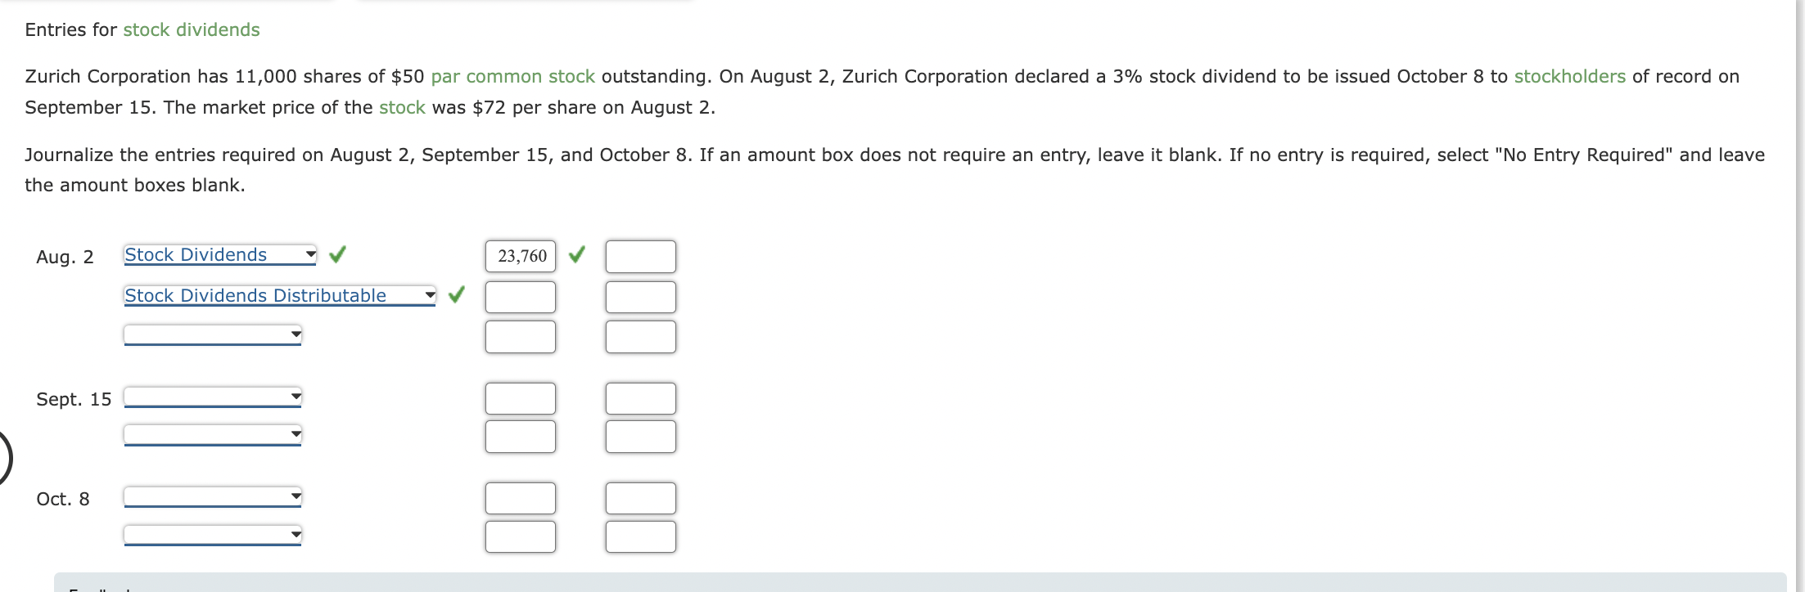Viewport: 1805px width, 592px height.
Task: Select the debit amount field showing 23,760
Action: pyautogui.click(x=520, y=255)
